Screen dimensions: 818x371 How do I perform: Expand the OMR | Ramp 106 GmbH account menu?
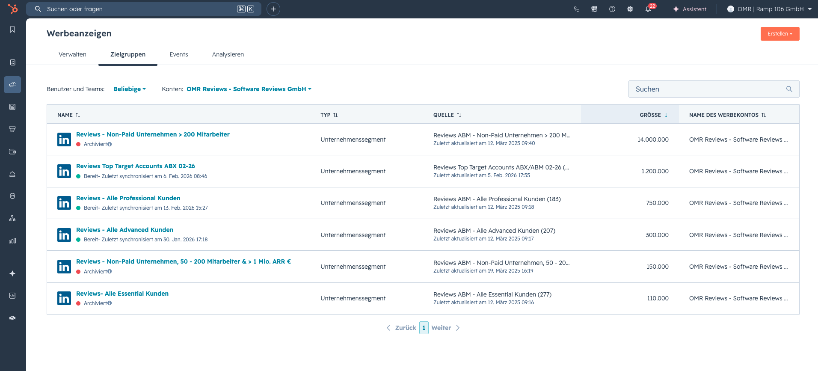click(x=769, y=9)
